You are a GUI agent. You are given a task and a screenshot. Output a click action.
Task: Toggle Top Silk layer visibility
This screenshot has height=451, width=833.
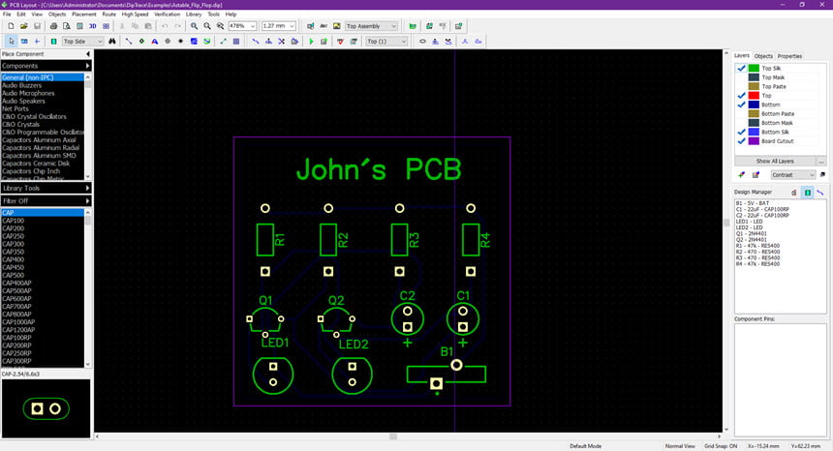click(742, 68)
